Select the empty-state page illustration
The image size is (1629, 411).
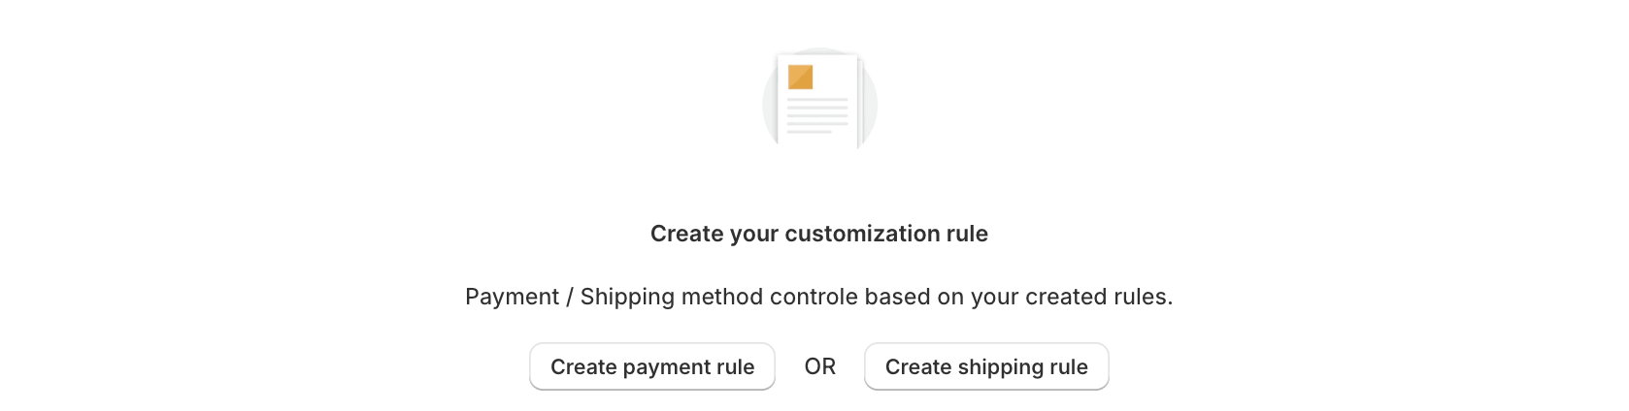point(820,101)
